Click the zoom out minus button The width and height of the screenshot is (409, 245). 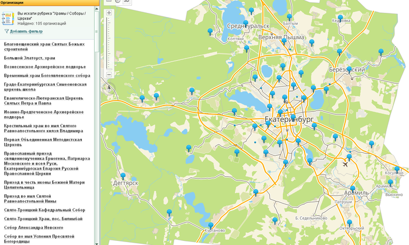(109, 75)
